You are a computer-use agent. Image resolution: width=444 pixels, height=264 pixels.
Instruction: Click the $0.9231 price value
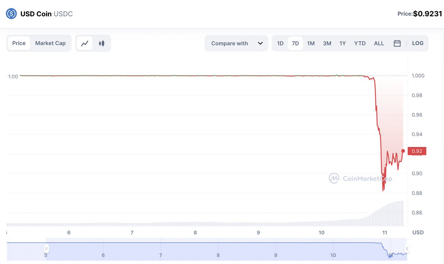coord(427,14)
